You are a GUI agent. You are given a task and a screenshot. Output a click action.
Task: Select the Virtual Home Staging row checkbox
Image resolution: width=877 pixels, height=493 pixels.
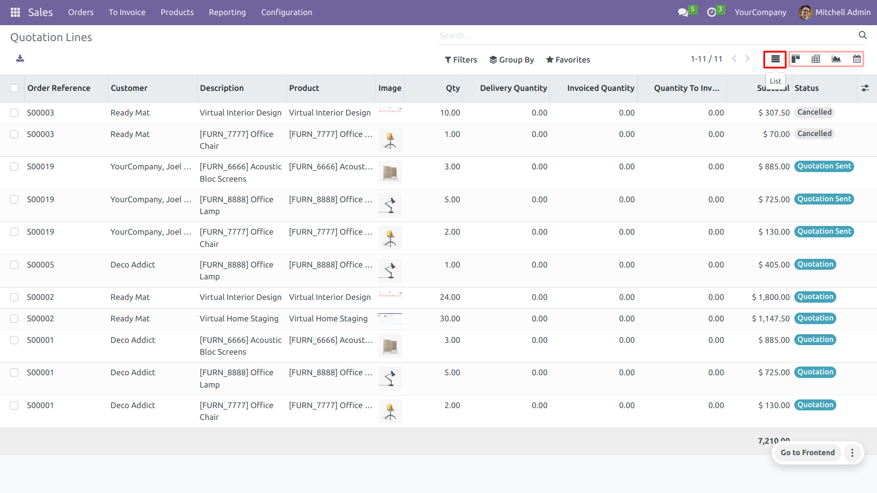tap(14, 319)
